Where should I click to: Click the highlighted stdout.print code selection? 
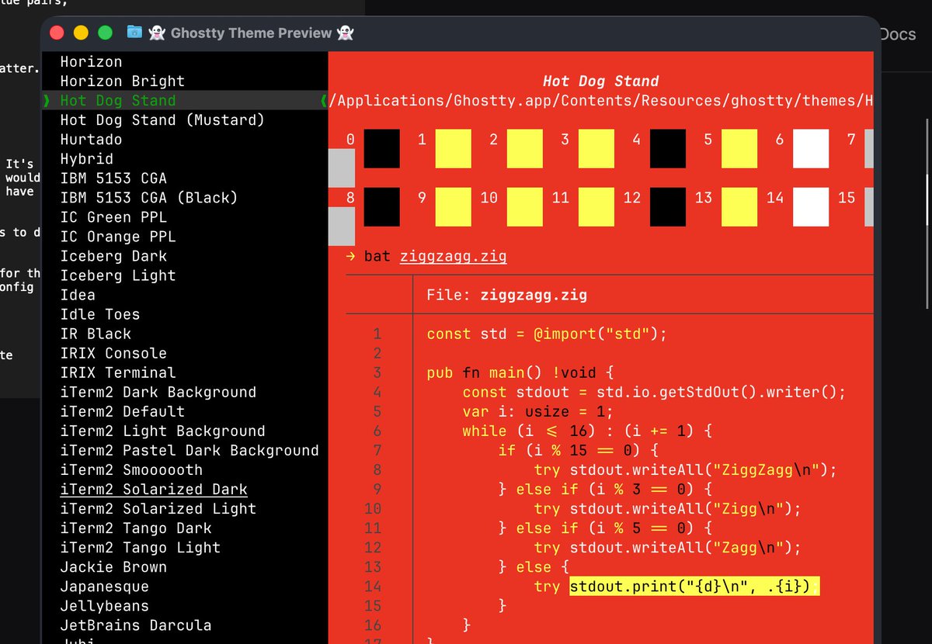pyautogui.click(x=695, y=586)
